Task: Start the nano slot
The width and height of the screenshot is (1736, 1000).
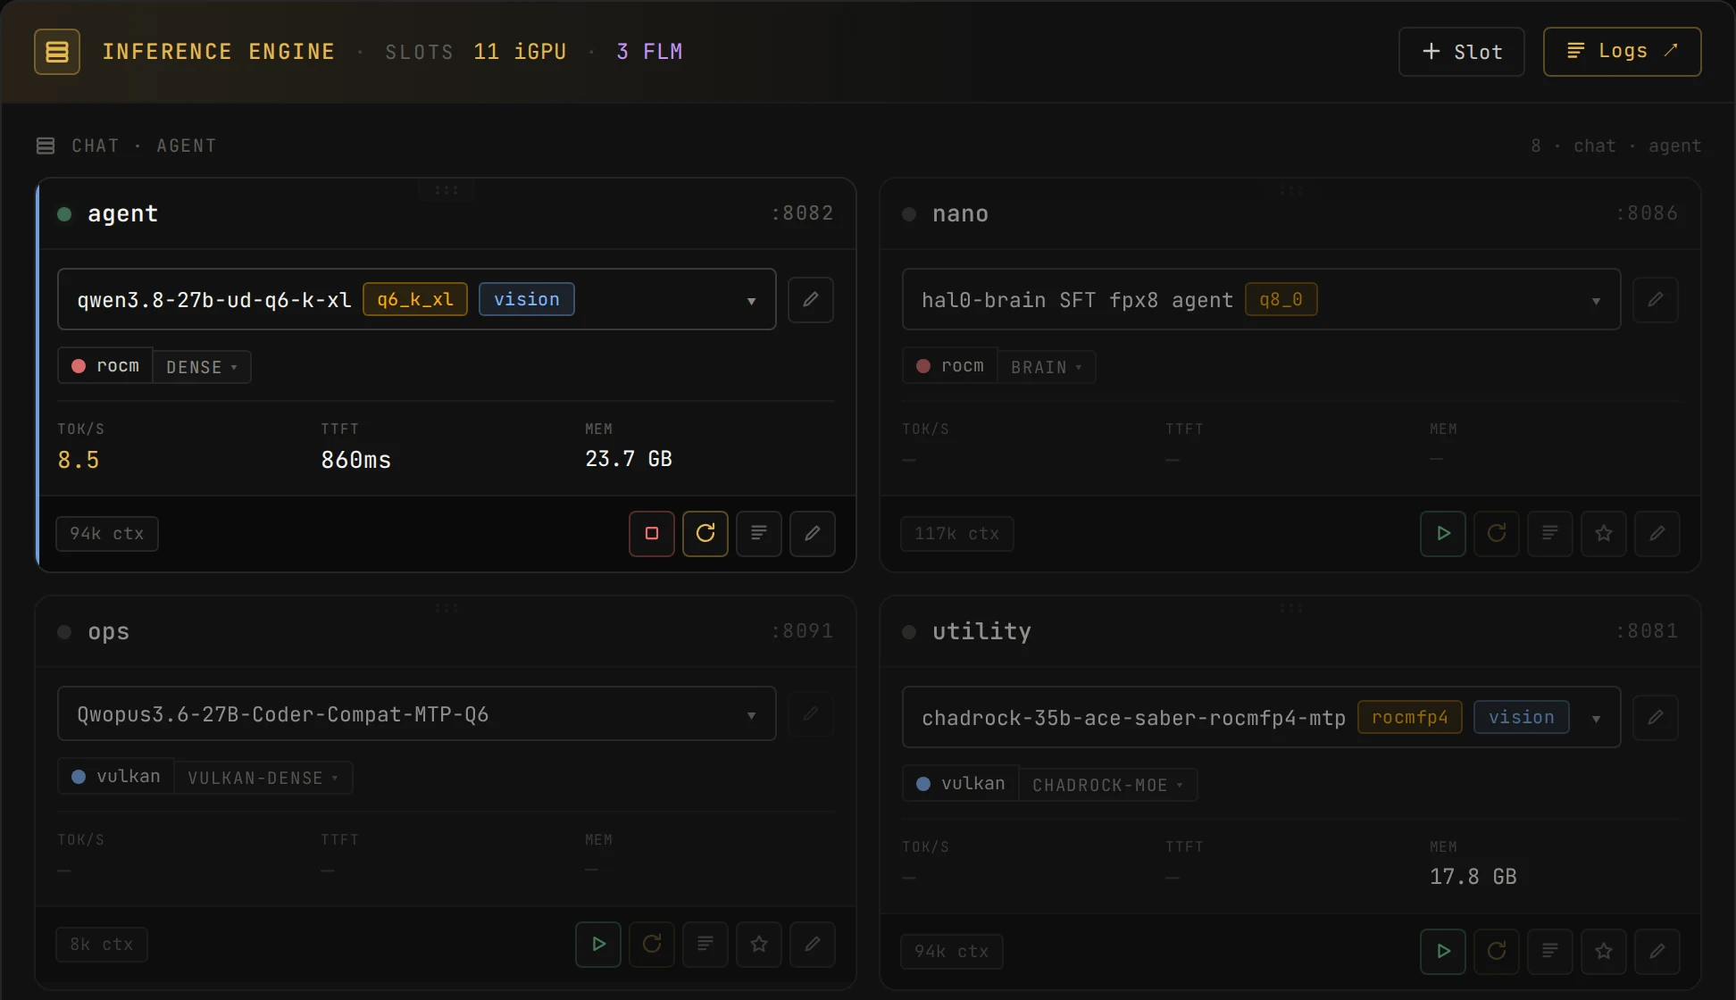Action: pyautogui.click(x=1443, y=534)
